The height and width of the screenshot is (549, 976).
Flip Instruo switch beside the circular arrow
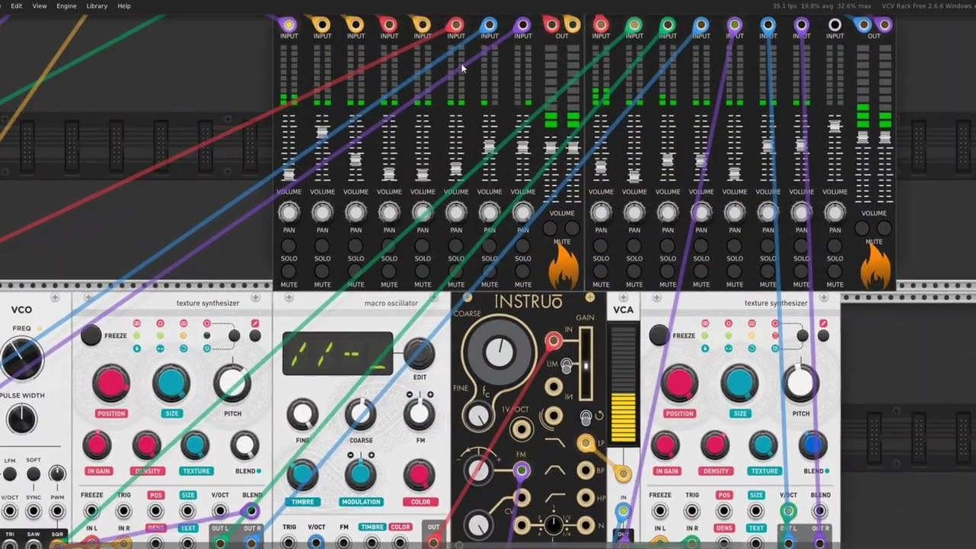pyautogui.click(x=586, y=417)
